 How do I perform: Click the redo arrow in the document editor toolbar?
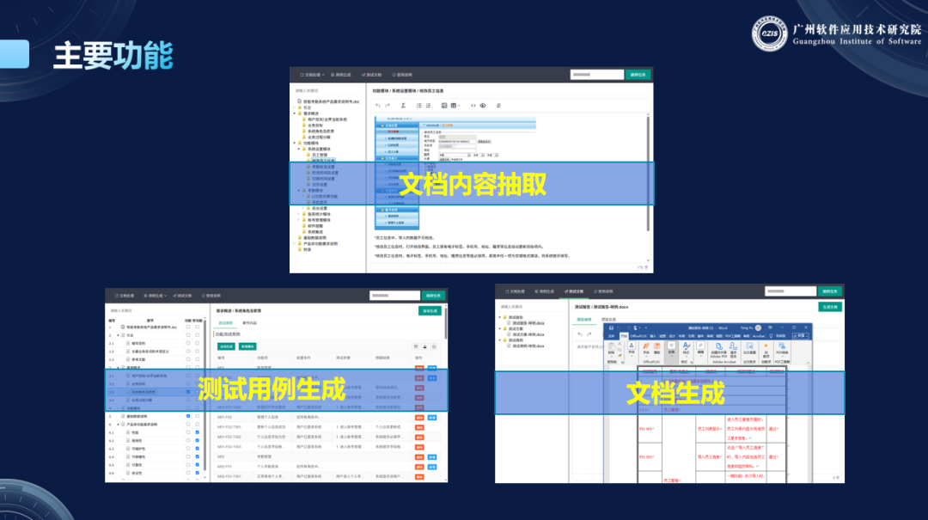tap(388, 105)
